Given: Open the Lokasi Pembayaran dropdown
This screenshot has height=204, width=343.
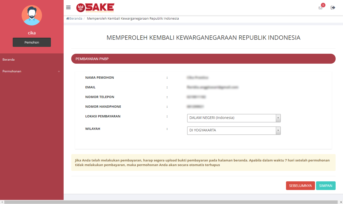Looking at the screenshot, I should (x=234, y=118).
